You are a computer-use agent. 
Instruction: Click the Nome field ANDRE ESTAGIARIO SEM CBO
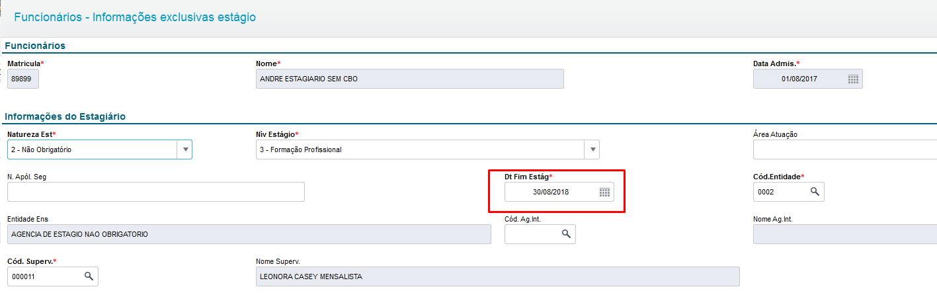point(409,79)
